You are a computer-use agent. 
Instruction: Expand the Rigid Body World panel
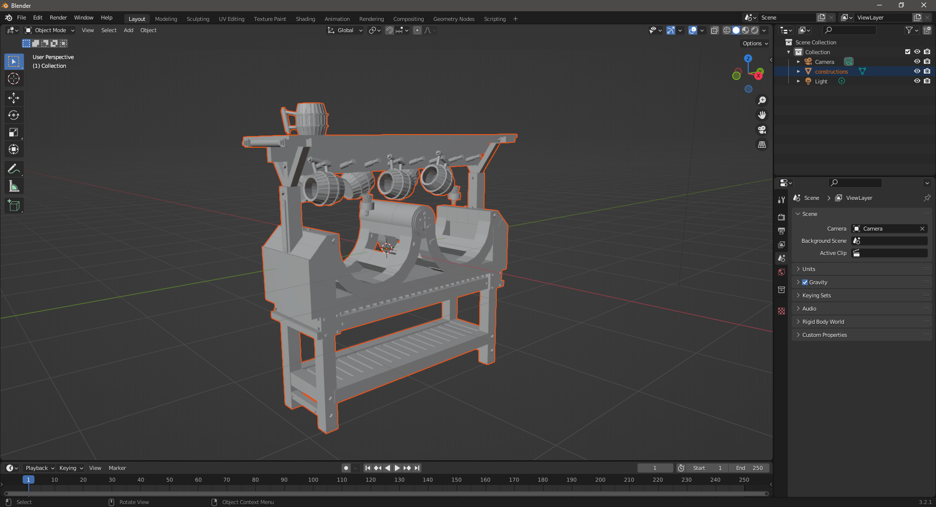[823, 322]
